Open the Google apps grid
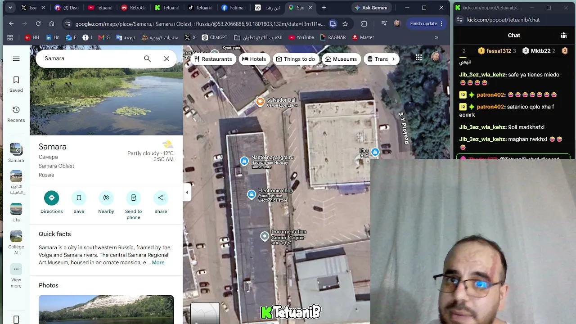The height and width of the screenshot is (324, 576). coord(419,58)
